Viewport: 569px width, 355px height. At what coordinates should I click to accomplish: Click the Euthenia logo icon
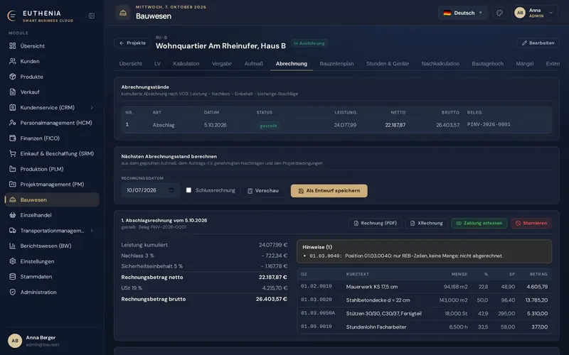tap(11, 16)
